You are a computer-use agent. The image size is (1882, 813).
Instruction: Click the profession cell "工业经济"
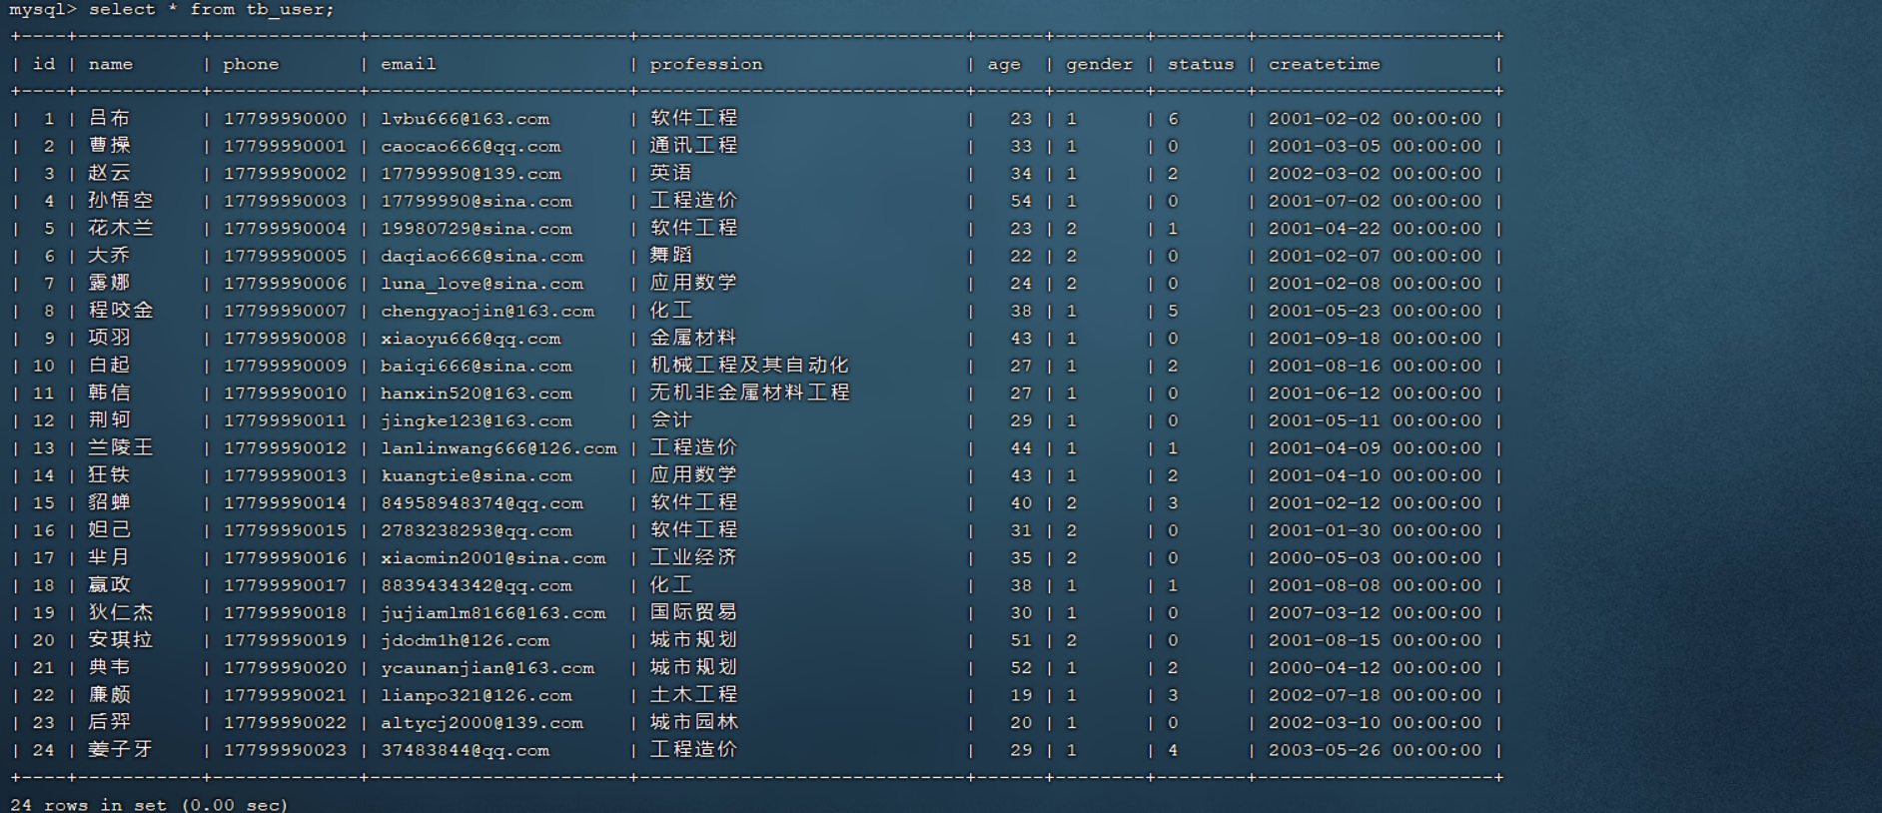(693, 557)
